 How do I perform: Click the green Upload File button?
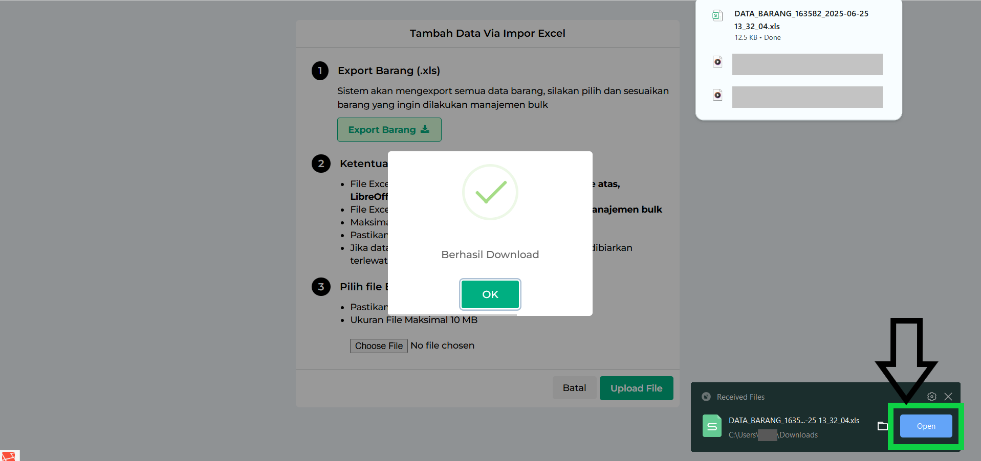[636, 388]
